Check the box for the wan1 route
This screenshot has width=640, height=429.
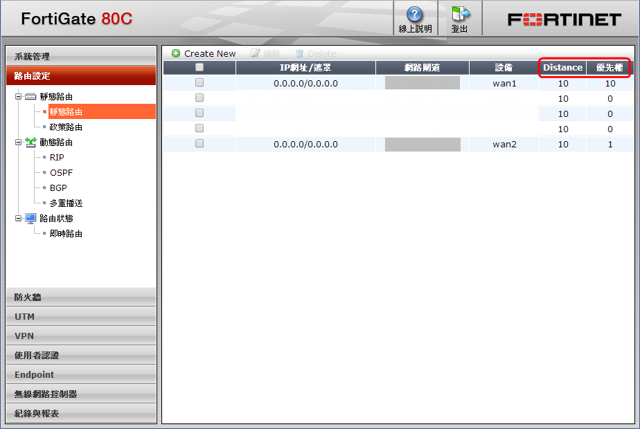pyautogui.click(x=199, y=83)
